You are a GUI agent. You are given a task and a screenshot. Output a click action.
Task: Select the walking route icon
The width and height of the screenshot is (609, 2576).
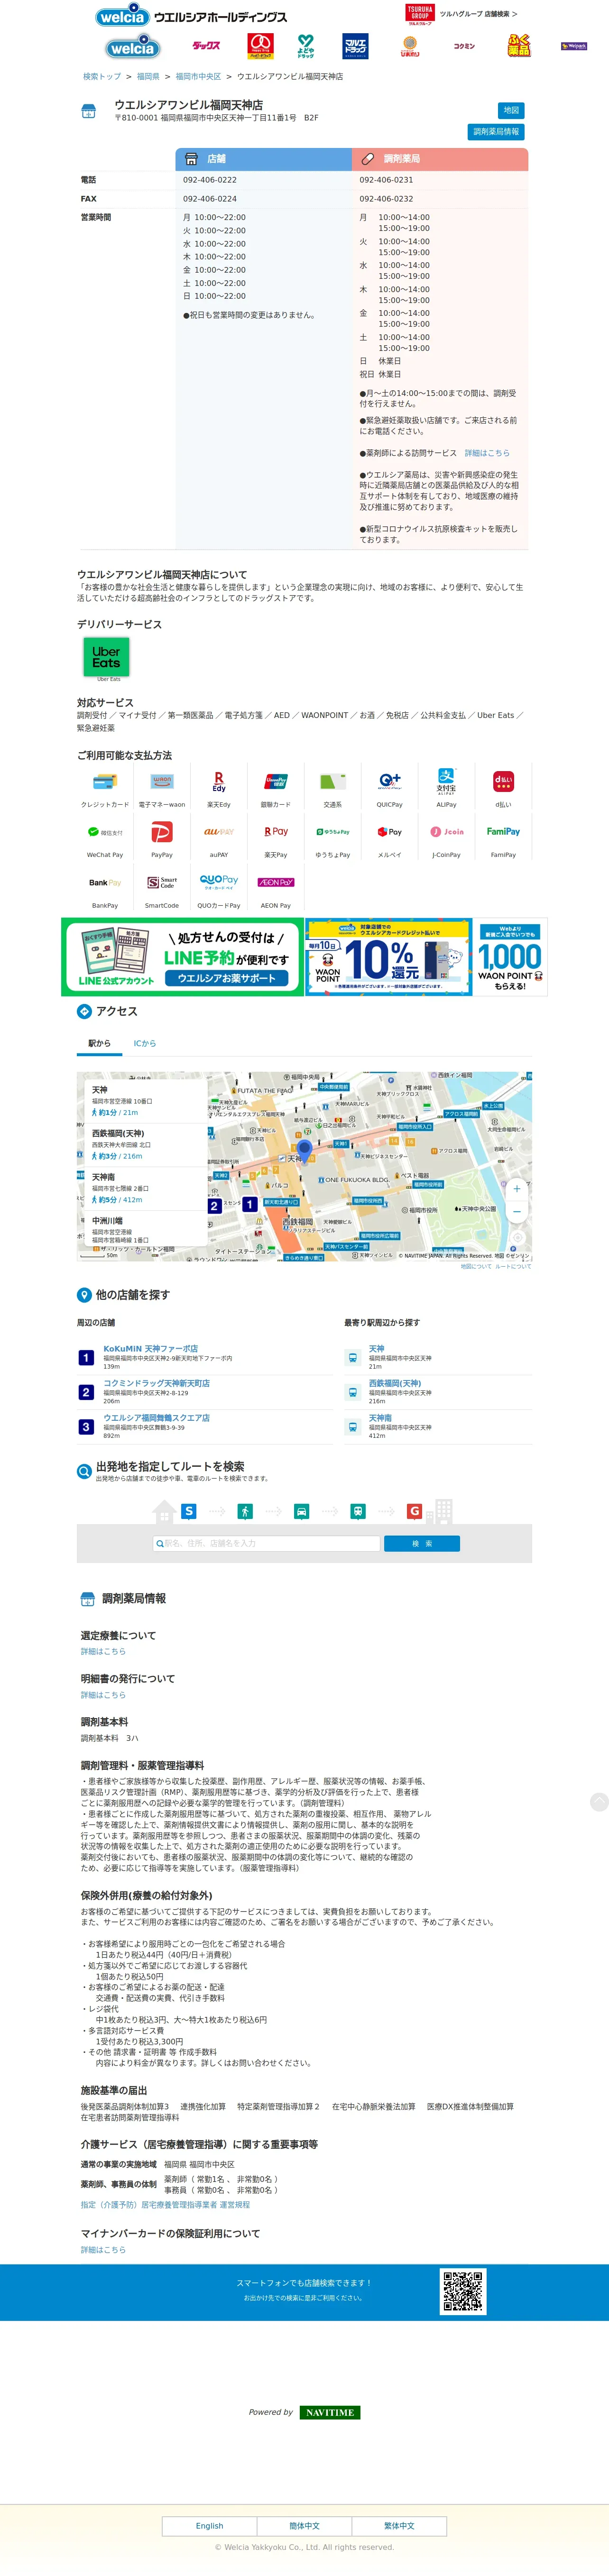(245, 1511)
